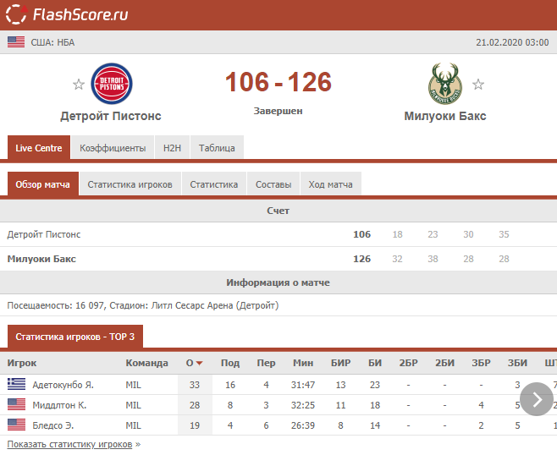Viewport: 557px width, 455px height.
Task: Open the Детройт Пистонс team name link
Action: (111, 116)
